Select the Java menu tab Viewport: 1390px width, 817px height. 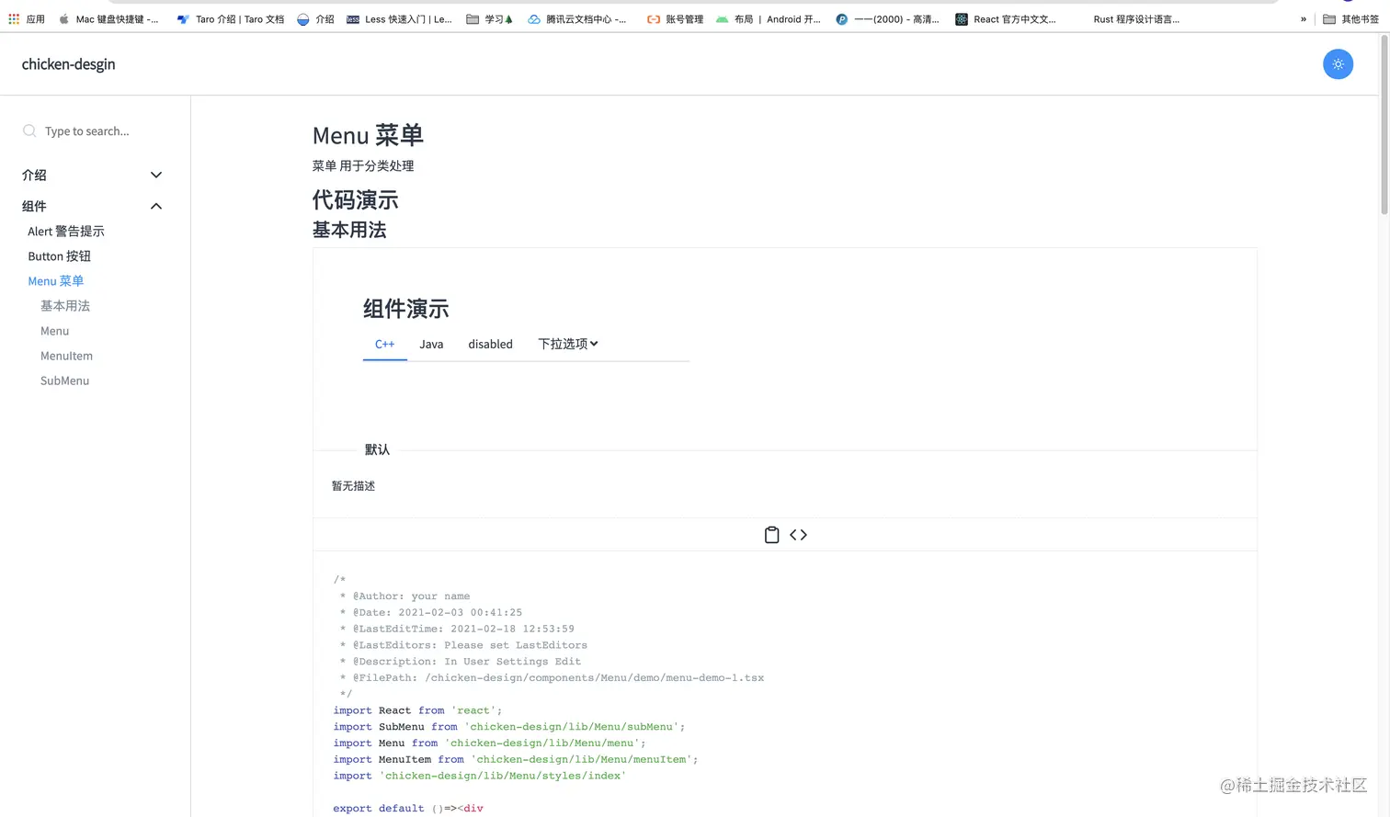pyautogui.click(x=431, y=344)
